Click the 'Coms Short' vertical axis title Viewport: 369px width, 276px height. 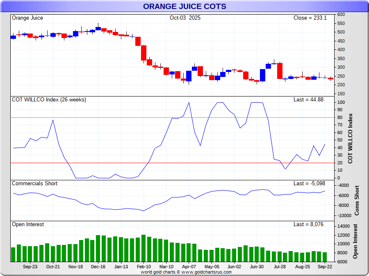357,200
